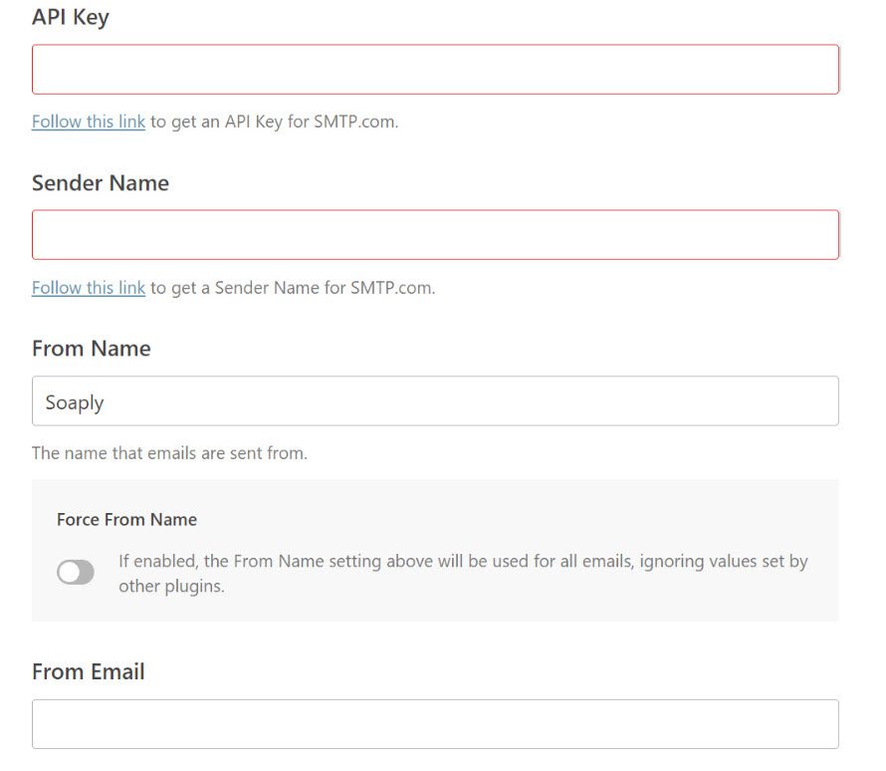Open 'Follow this link' for Sender Name

(x=89, y=288)
